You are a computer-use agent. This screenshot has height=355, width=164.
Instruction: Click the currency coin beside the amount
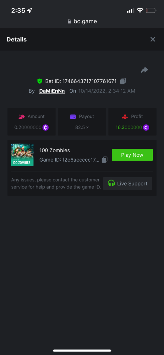tap(46, 128)
